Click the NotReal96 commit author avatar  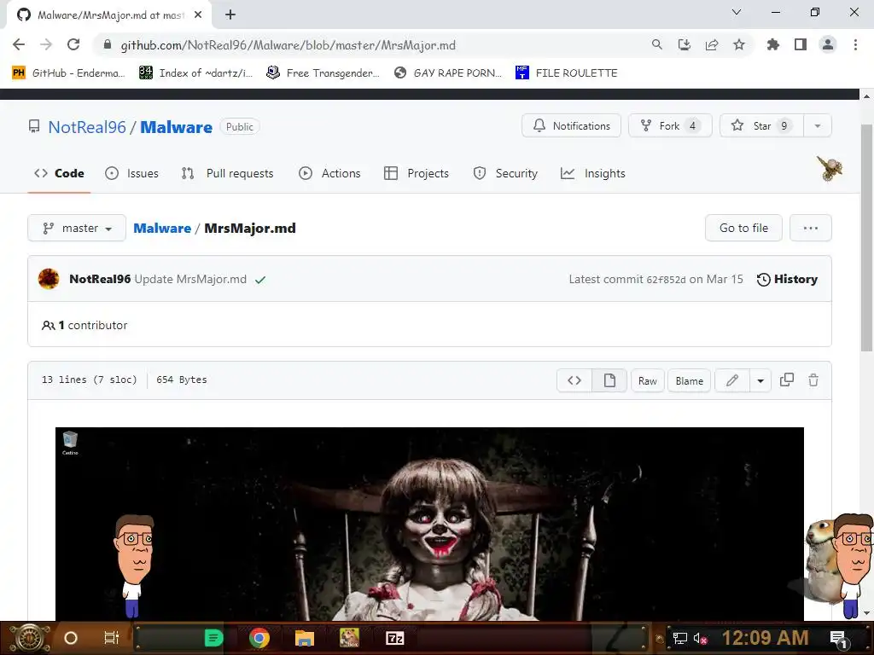[49, 279]
